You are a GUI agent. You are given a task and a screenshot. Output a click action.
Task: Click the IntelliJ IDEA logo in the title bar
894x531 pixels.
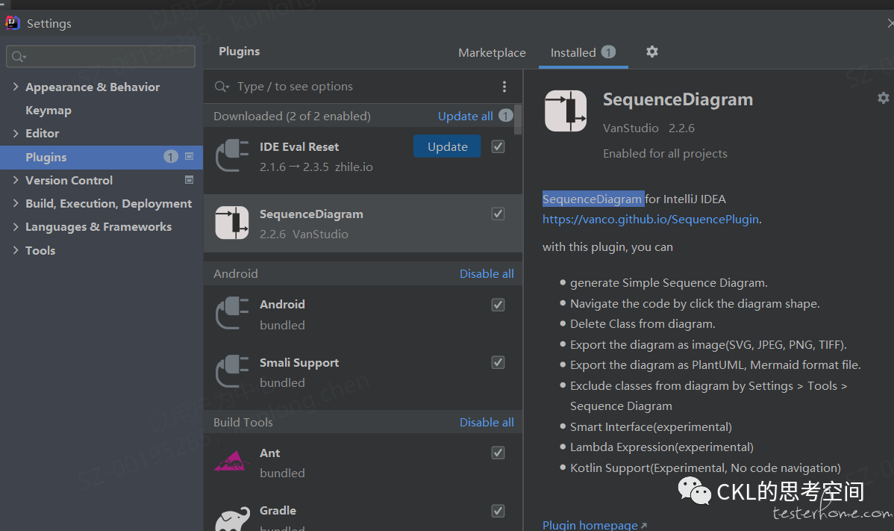(x=13, y=23)
